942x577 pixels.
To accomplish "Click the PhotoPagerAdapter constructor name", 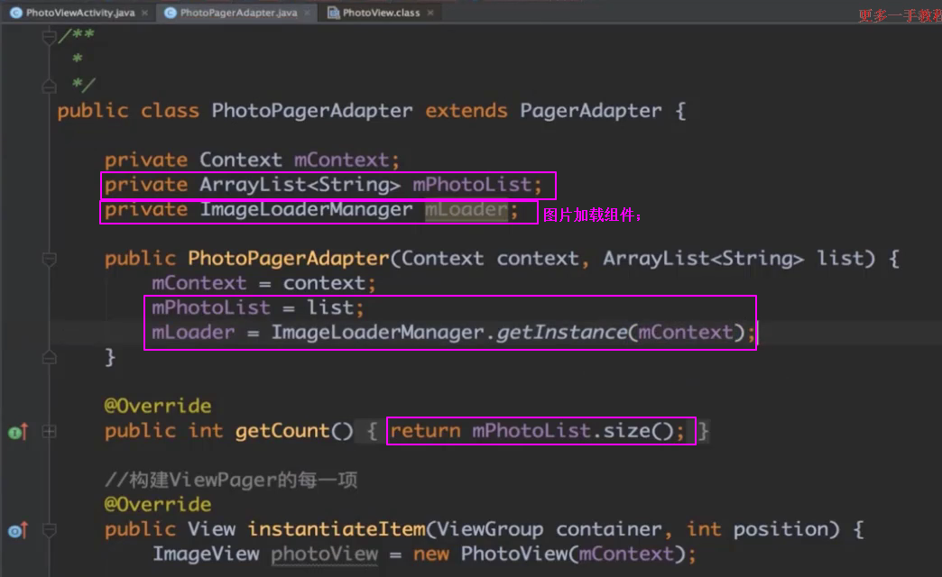I will (289, 259).
